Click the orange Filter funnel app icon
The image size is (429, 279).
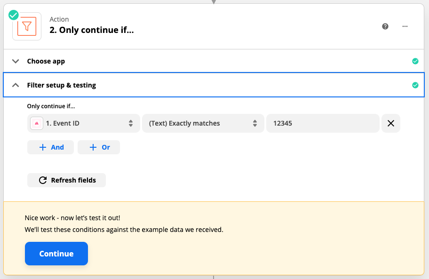pos(27,26)
